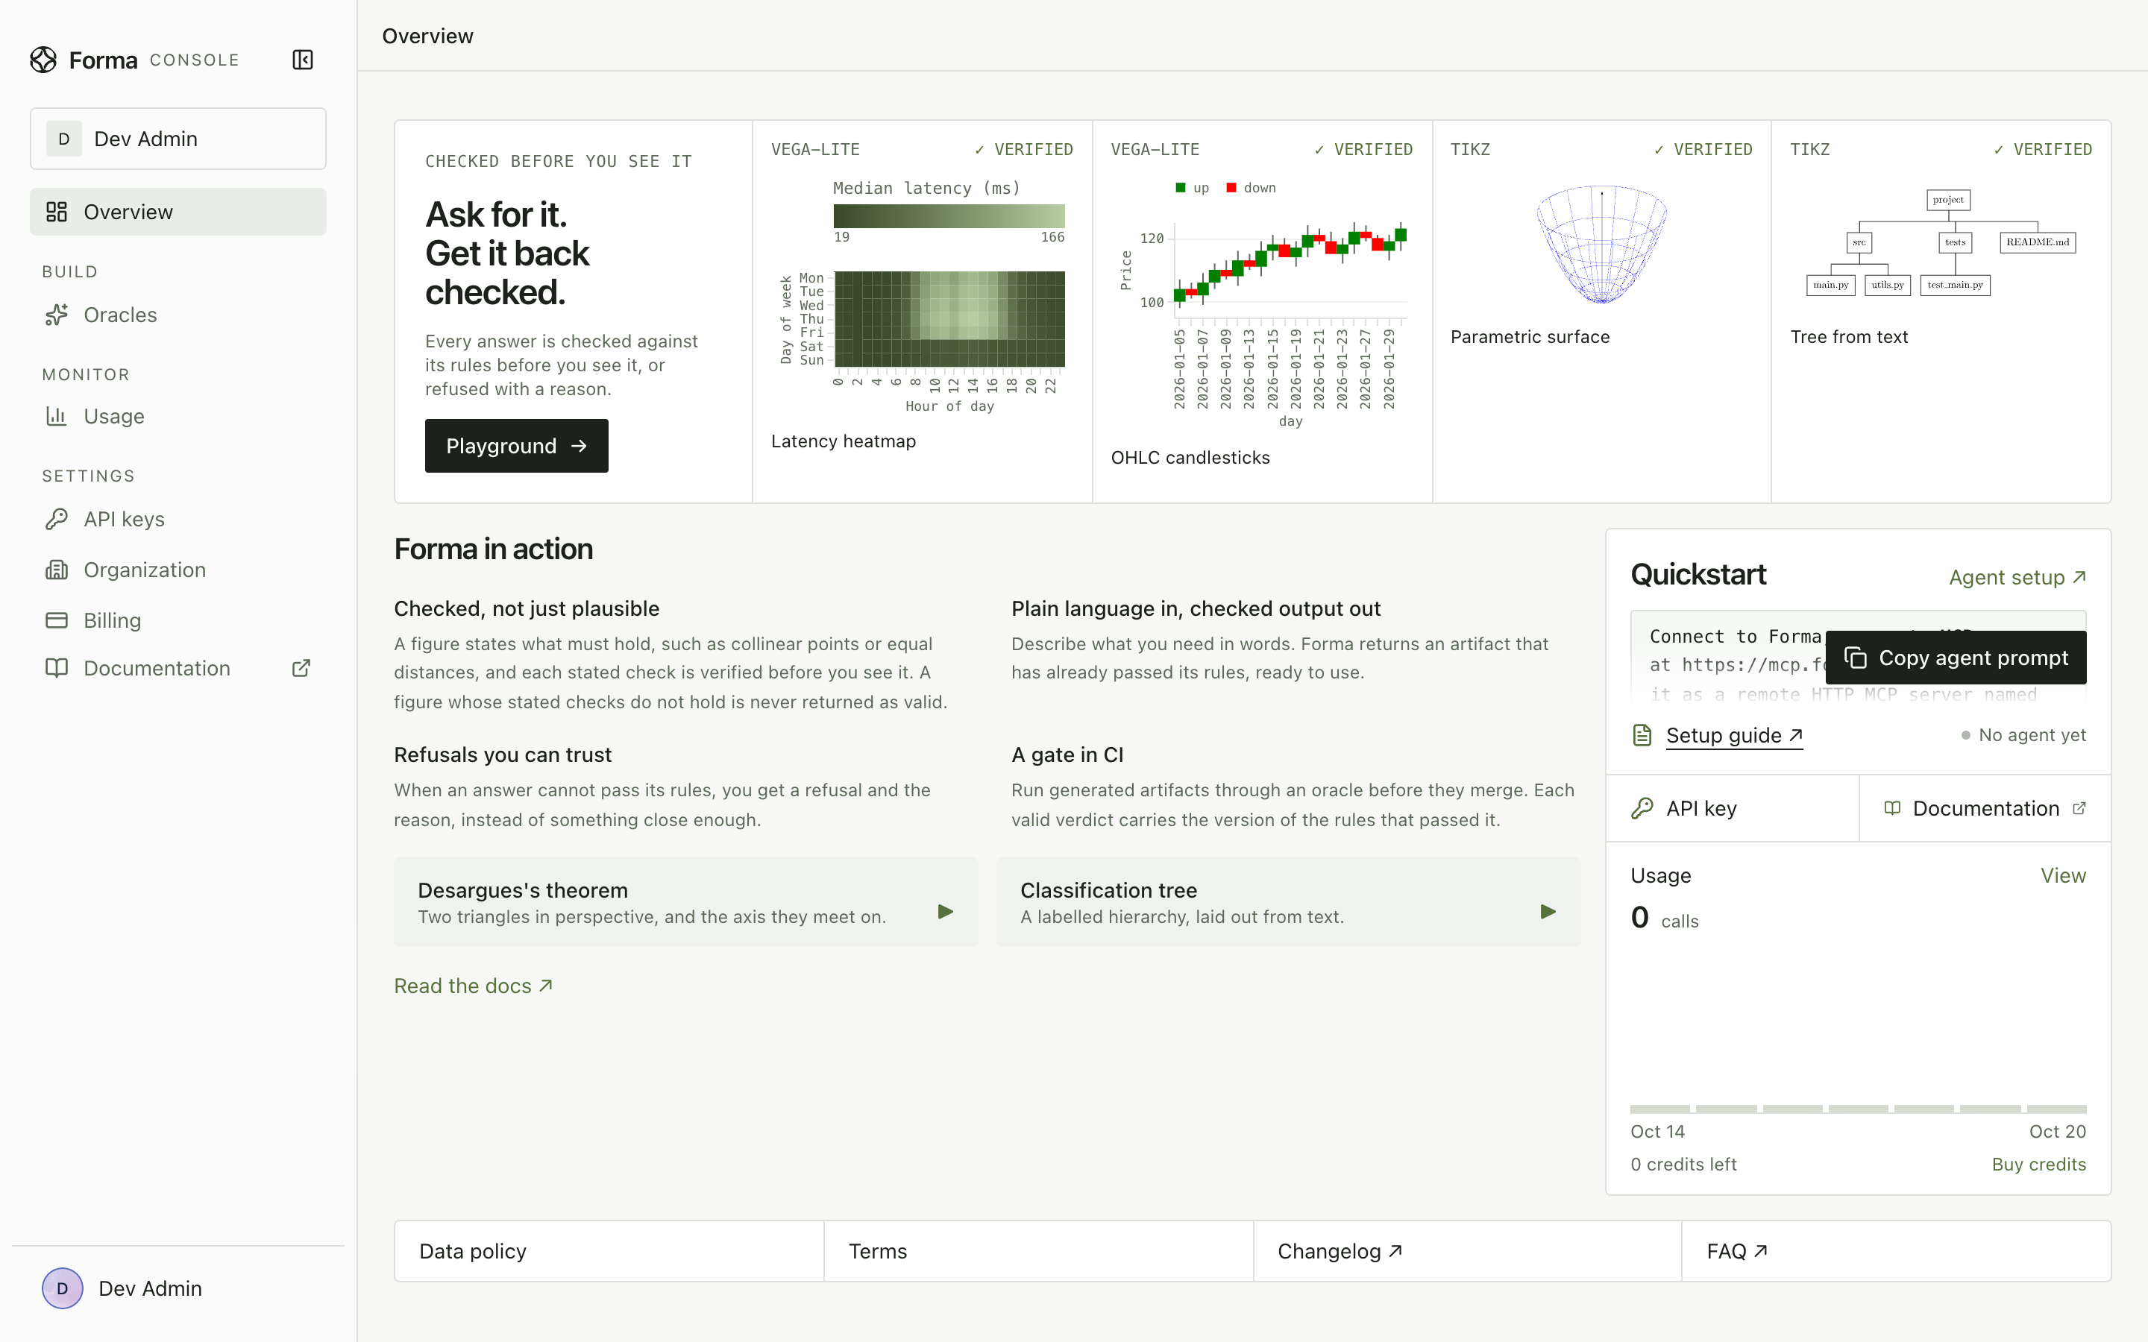The width and height of the screenshot is (2148, 1342).
Task: Go to Oracles in sidebar
Action: [178, 314]
